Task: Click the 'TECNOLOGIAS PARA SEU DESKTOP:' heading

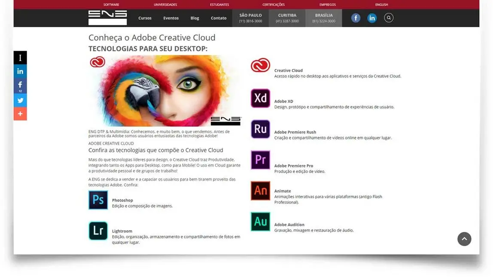Action: click(x=148, y=49)
